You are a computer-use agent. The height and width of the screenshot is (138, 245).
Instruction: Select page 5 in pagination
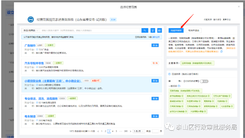pyautogui.click(x=116, y=131)
